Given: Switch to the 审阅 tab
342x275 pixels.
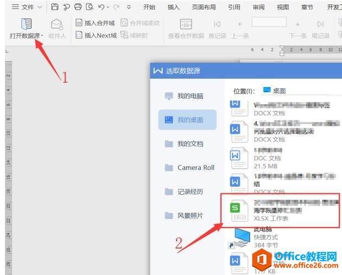Looking at the screenshot, I should pos(259,7).
